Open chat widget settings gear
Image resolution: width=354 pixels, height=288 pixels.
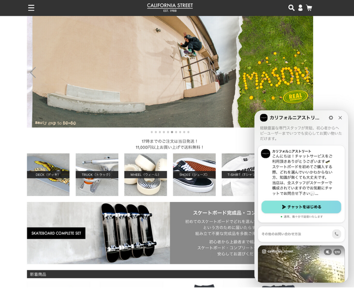pos(331,118)
